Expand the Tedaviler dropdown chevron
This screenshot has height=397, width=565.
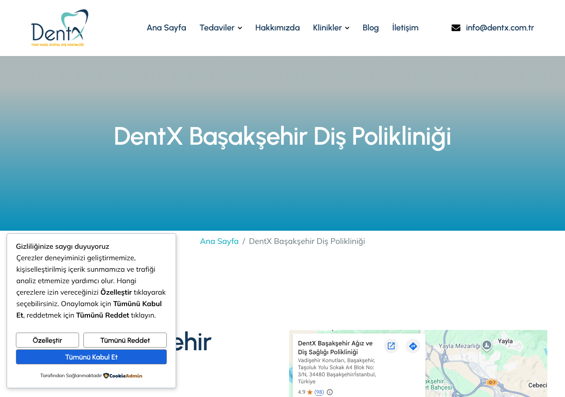click(240, 28)
